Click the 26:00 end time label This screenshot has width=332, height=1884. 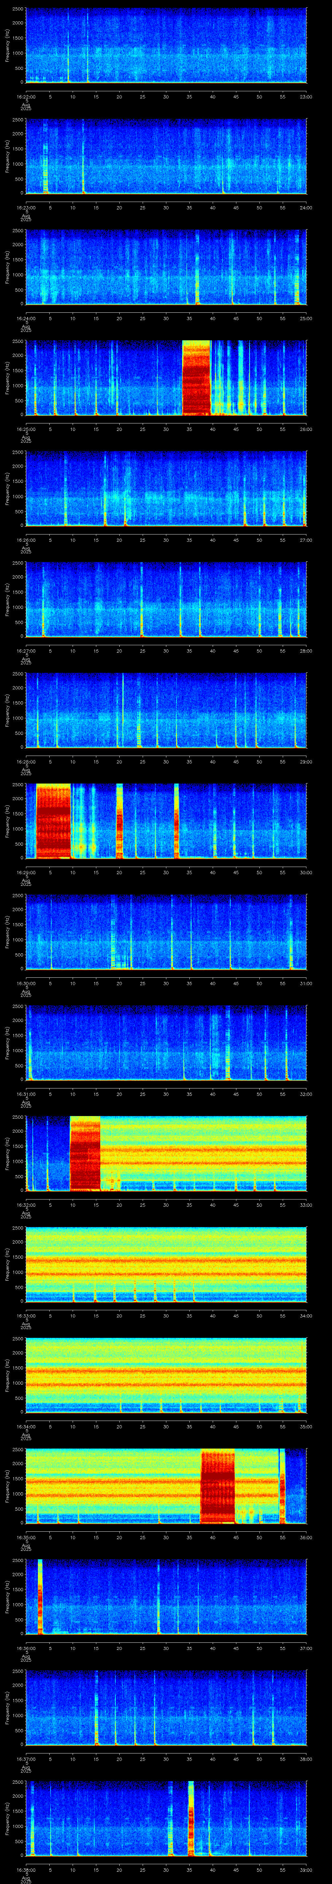point(306,429)
